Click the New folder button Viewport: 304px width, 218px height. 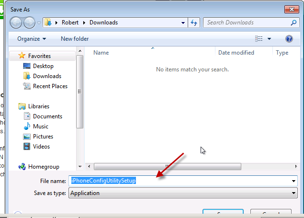(x=75, y=39)
